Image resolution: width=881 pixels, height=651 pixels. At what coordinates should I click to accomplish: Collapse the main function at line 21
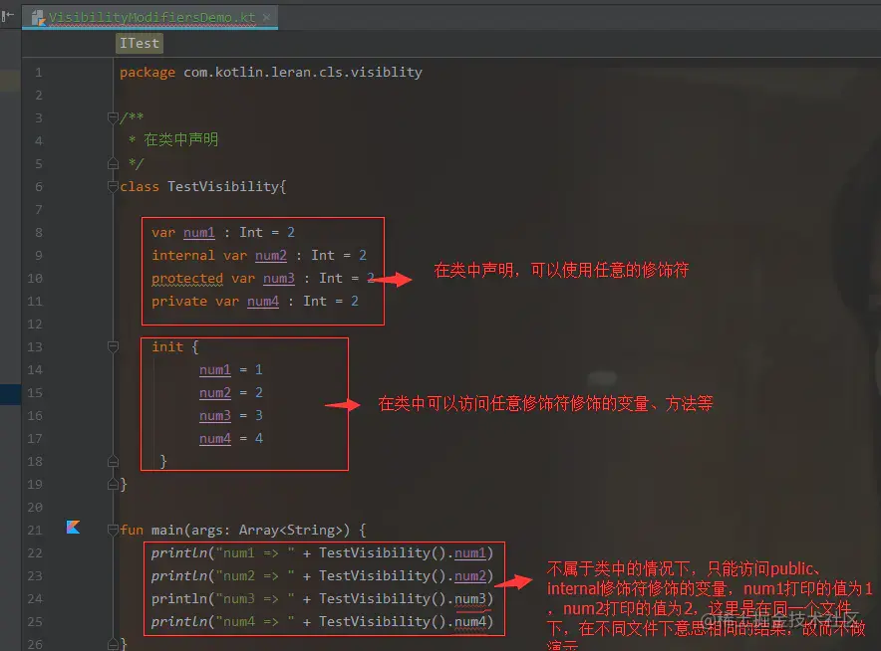[113, 530]
